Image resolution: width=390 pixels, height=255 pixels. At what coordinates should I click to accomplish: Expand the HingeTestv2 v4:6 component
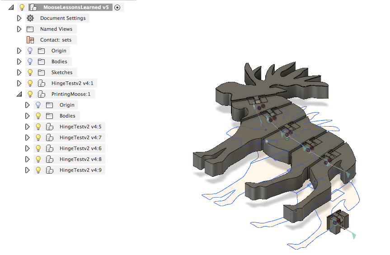[28, 148]
